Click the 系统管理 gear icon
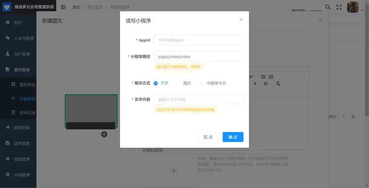Image resolution: width=369 pixels, height=188 pixels. point(8,174)
